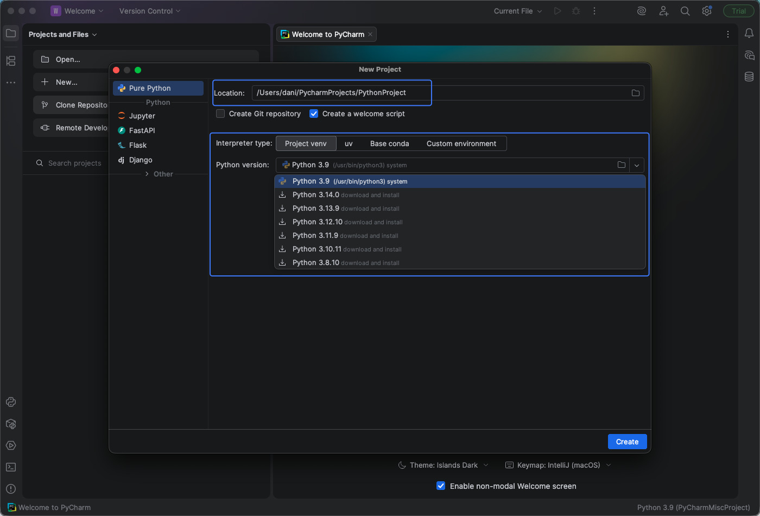The image size is (760, 516).
Task: Choose Python 3.13.9 download and install
Action: point(460,209)
